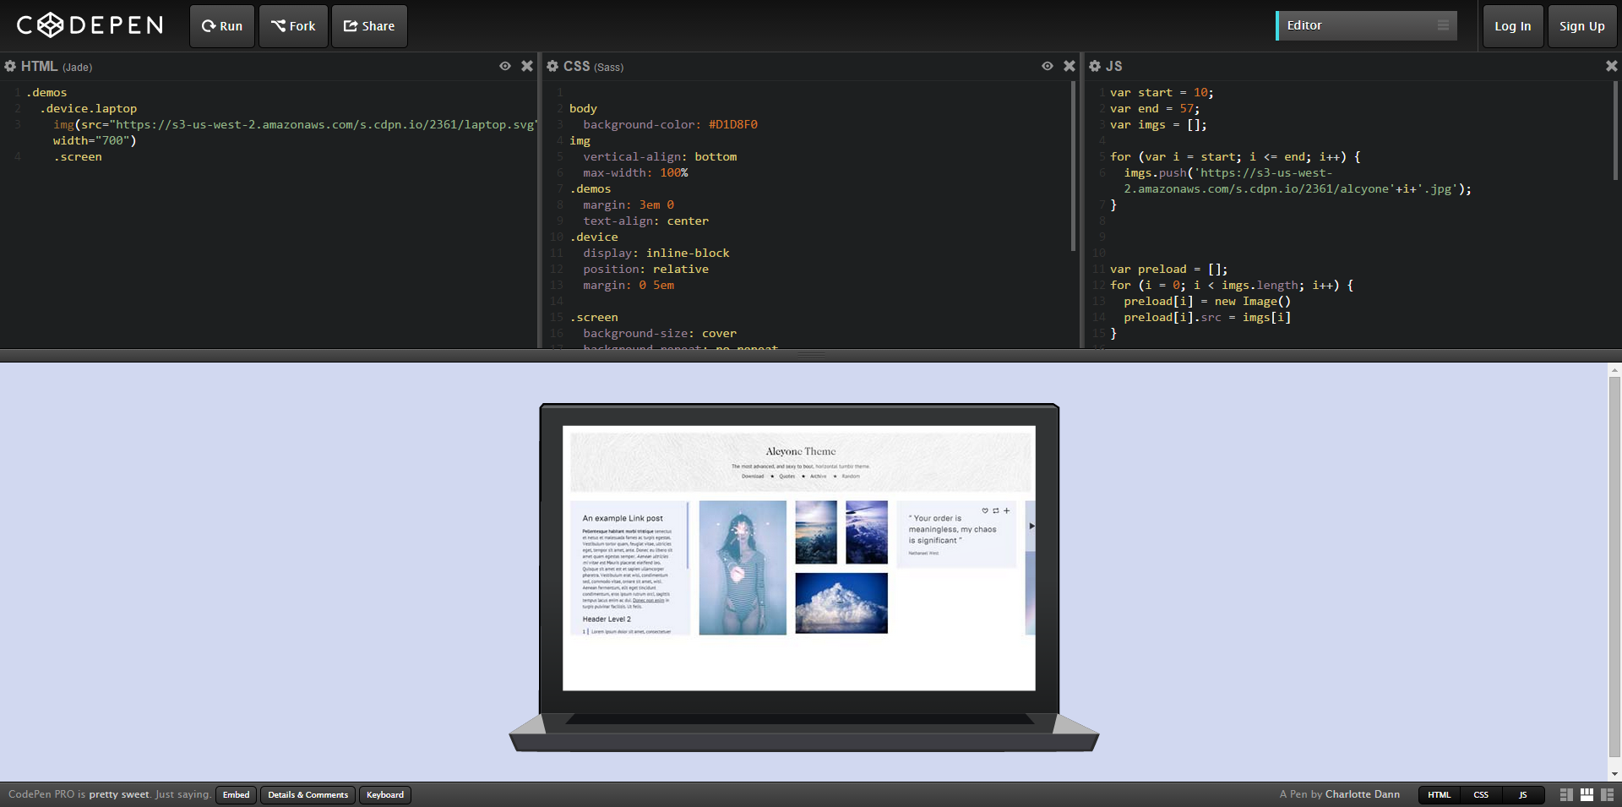Toggle compiled view eye in HTML panel
Screen dimensions: 1622x807
point(505,66)
